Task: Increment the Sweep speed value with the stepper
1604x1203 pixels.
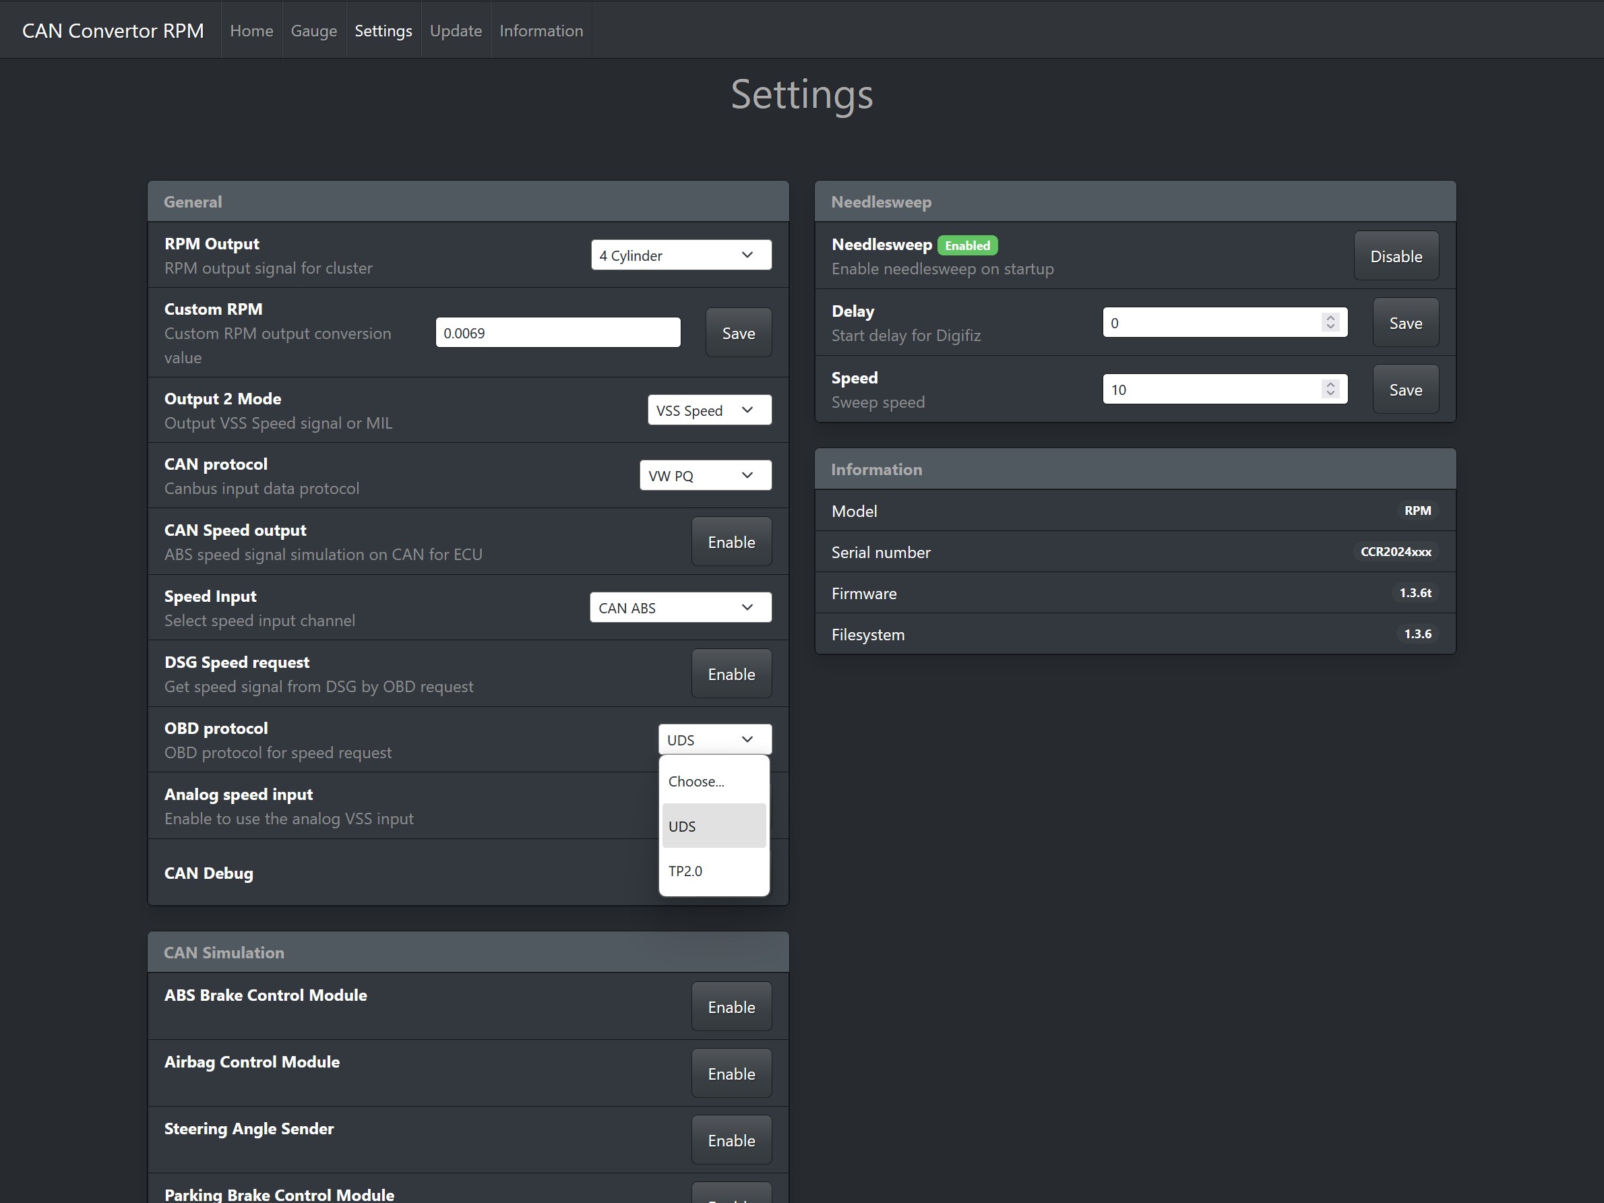Action: [1330, 383]
